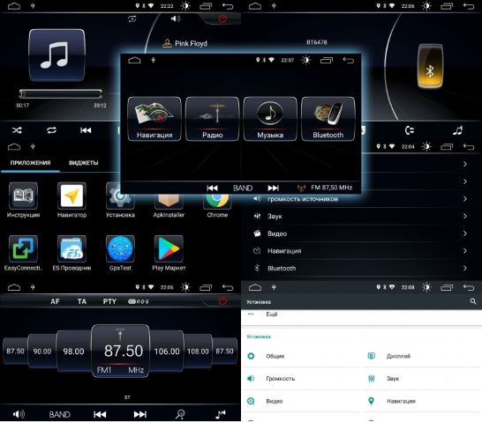Viewport: 482px width, 422px height.
Task: Open the Bluetooth tile in center menu
Action: 328,119
